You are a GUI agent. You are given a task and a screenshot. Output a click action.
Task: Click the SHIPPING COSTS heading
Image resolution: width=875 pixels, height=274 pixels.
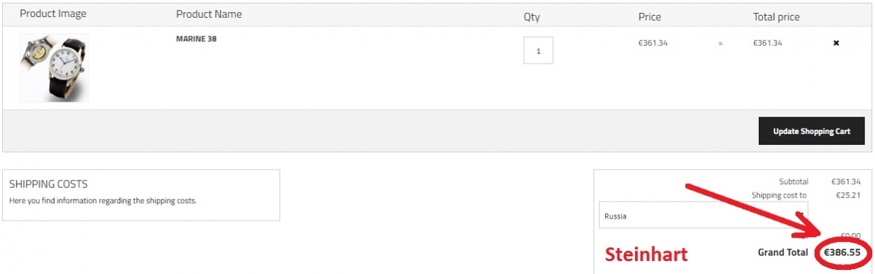click(x=49, y=184)
